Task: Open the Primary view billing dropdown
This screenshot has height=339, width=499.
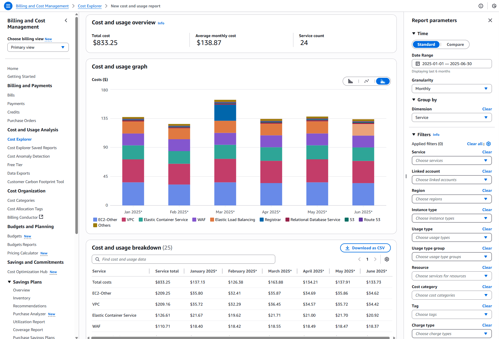Action: click(x=38, y=47)
